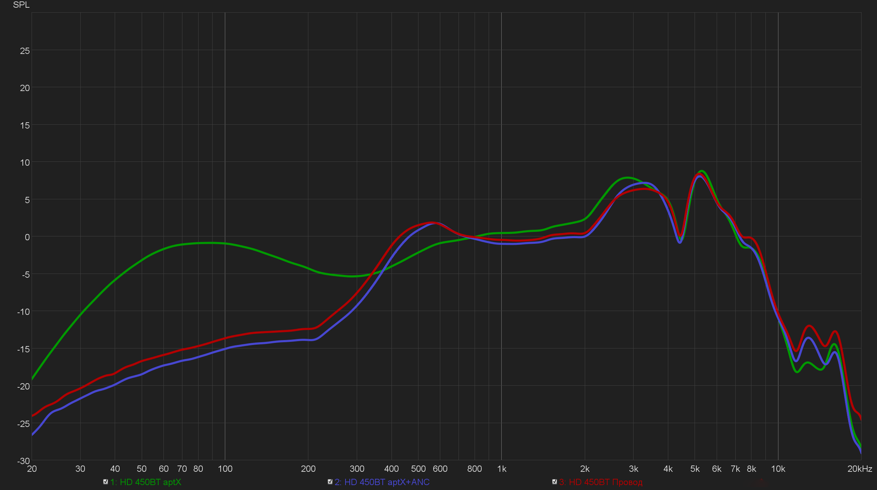Click the blue '2: HD 450BT aptX+ANC' legend label

click(x=382, y=482)
